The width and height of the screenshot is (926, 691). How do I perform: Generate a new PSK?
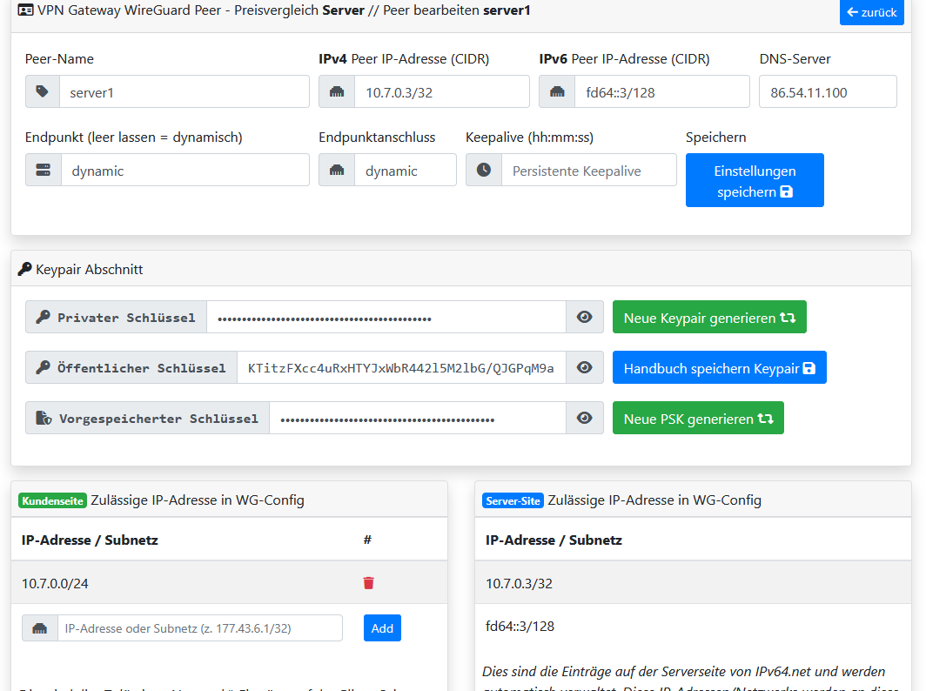point(698,419)
